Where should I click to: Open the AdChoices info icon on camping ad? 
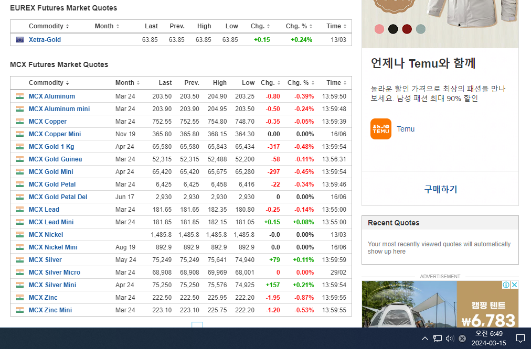click(506, 285)
